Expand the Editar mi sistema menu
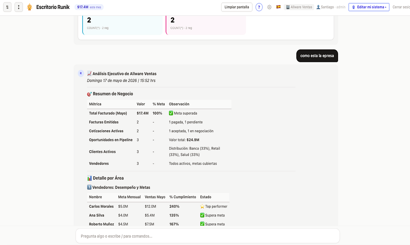The width and height of the screenshot is (410, 245). point(369,7)
